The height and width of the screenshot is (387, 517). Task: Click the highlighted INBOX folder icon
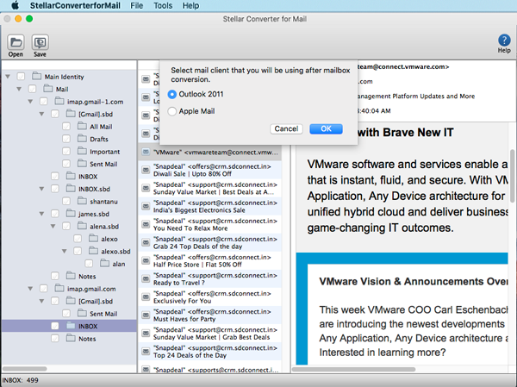pos(71,326)
